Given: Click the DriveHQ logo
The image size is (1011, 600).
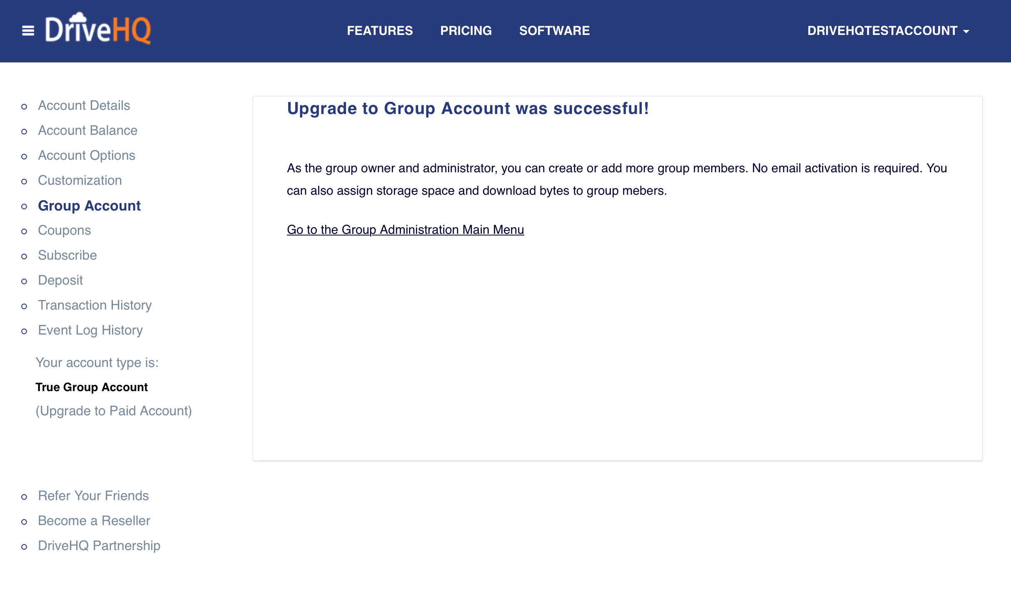Looking at the screenshot, I should tap(98, 29).
